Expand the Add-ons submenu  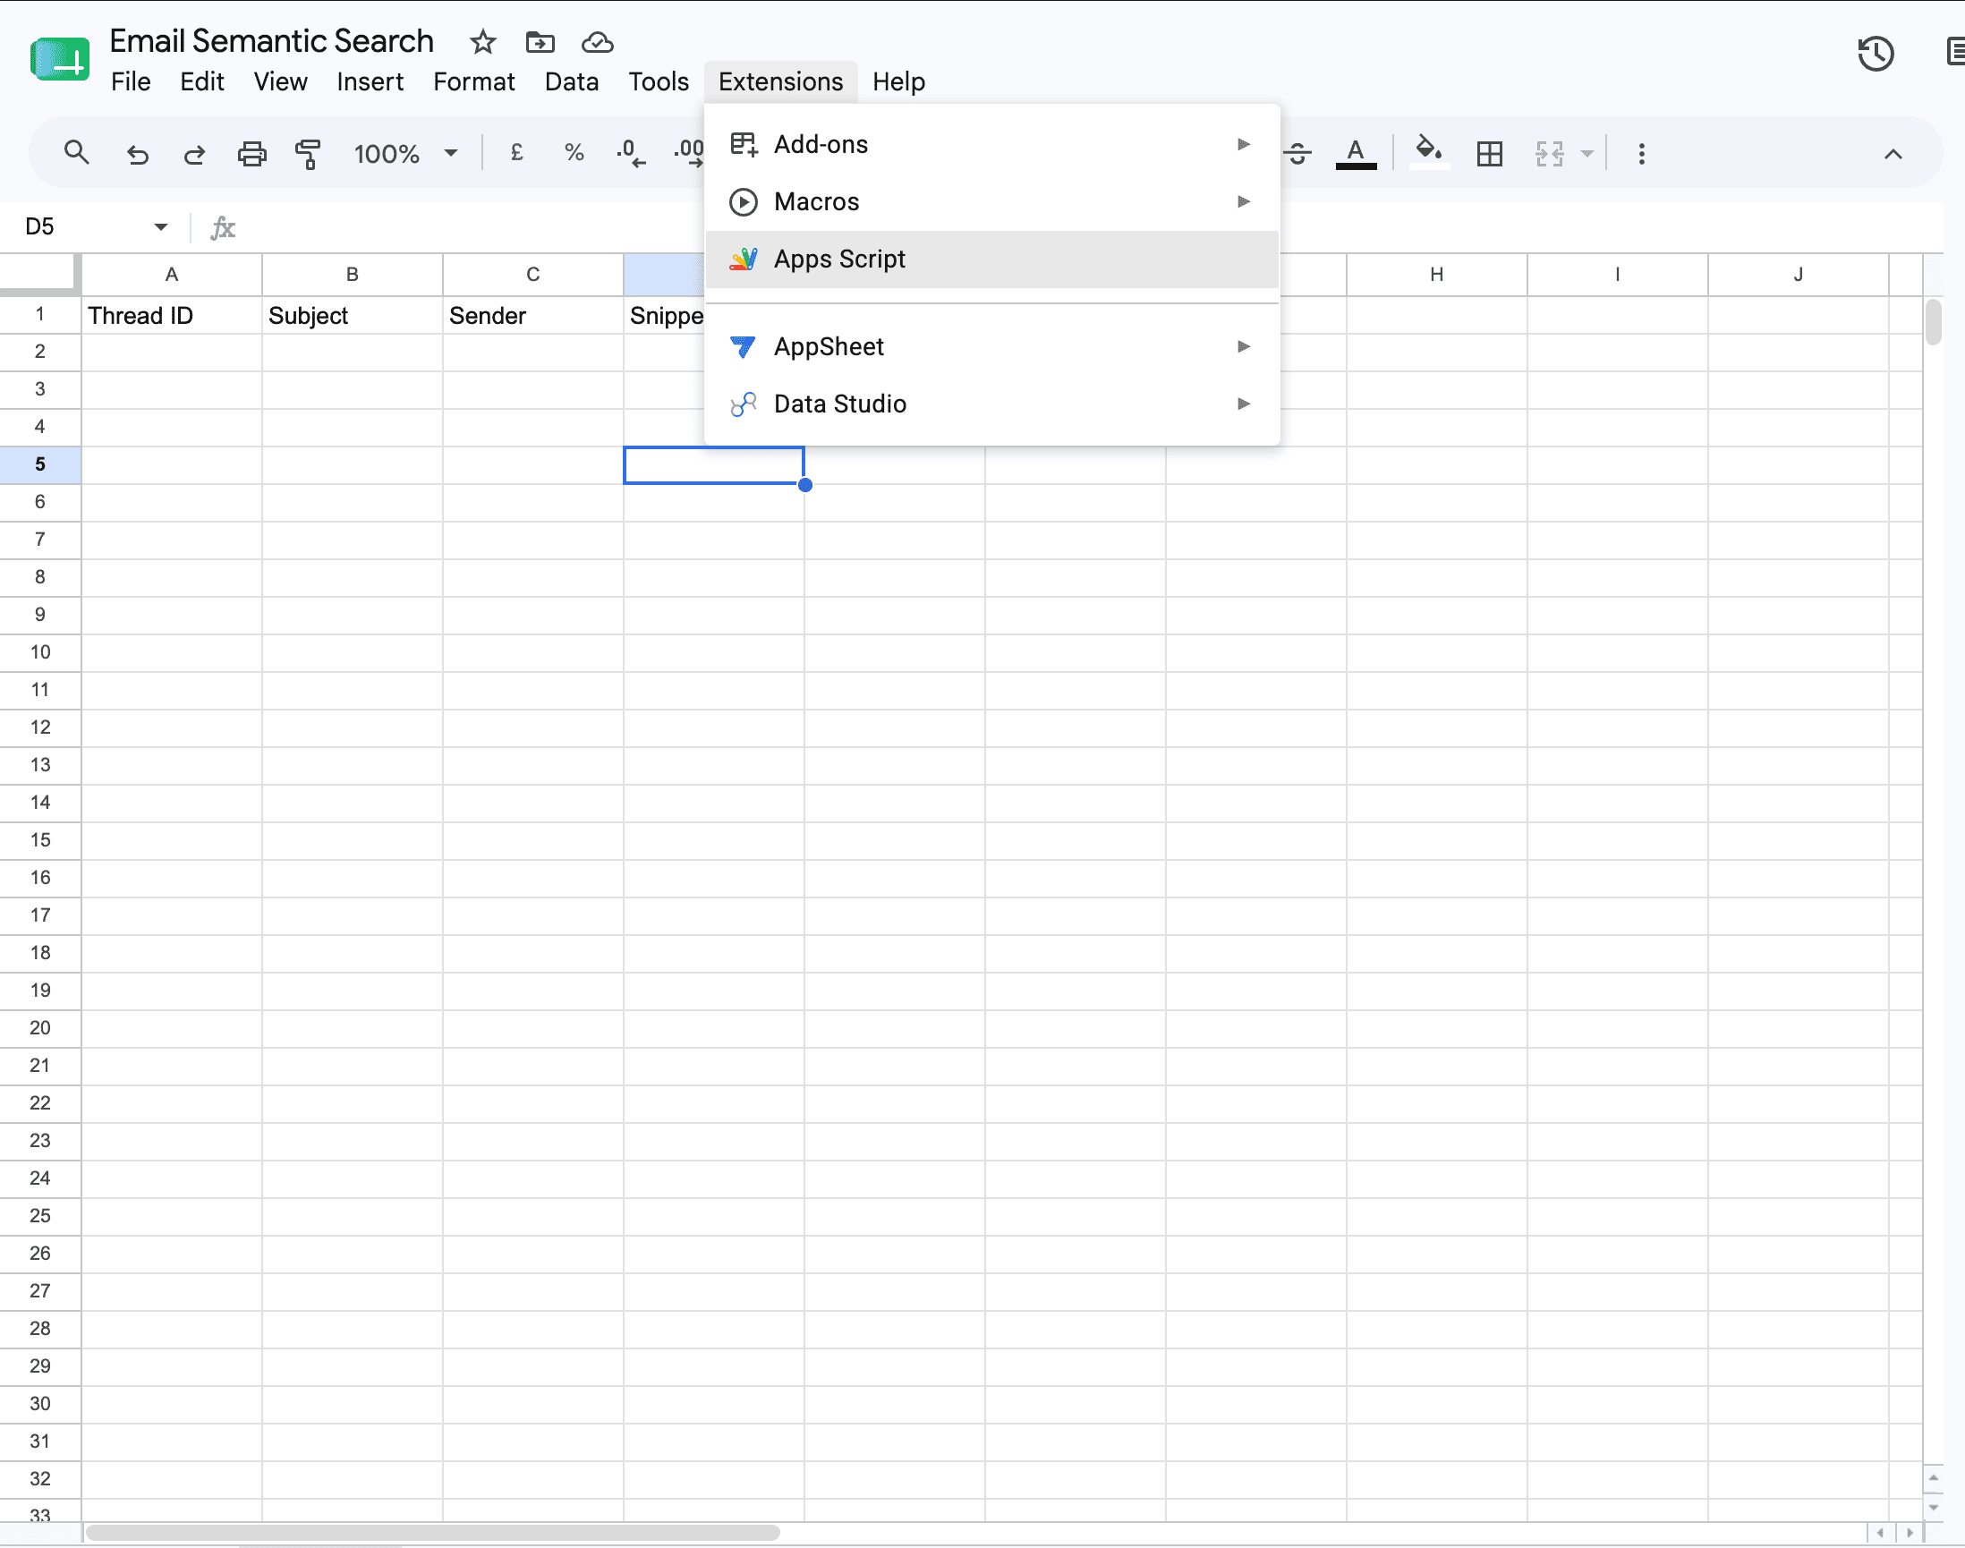point(991,144)
